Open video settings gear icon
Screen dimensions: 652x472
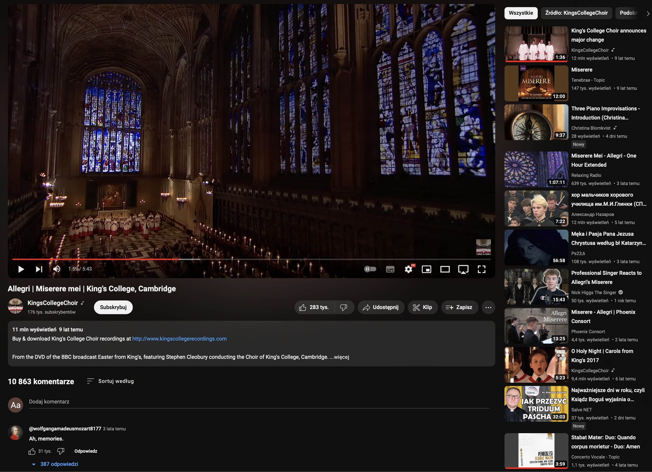(409, 269)
